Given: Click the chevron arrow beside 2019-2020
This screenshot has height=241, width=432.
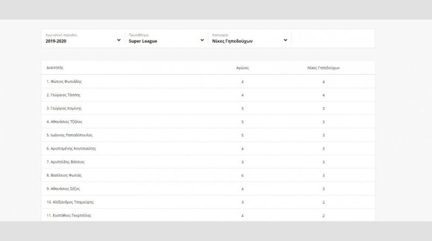Looking at the screenshot, I should [119, 40].
